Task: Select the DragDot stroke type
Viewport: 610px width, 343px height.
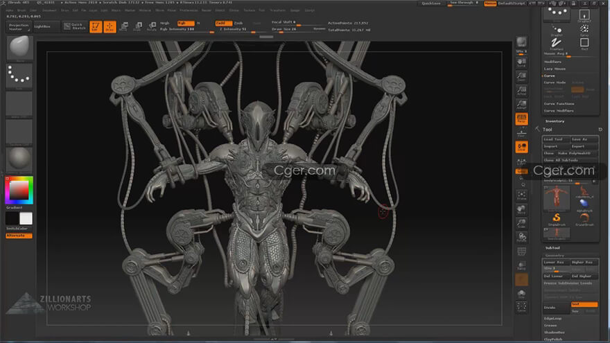Action: click(x=557, y=30)
